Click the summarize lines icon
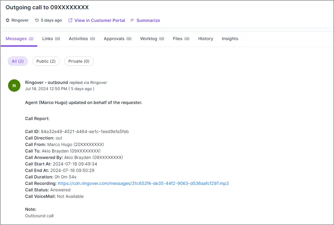Image resolution: width=334 pixels, height=225 pixels. pos(132,20)
